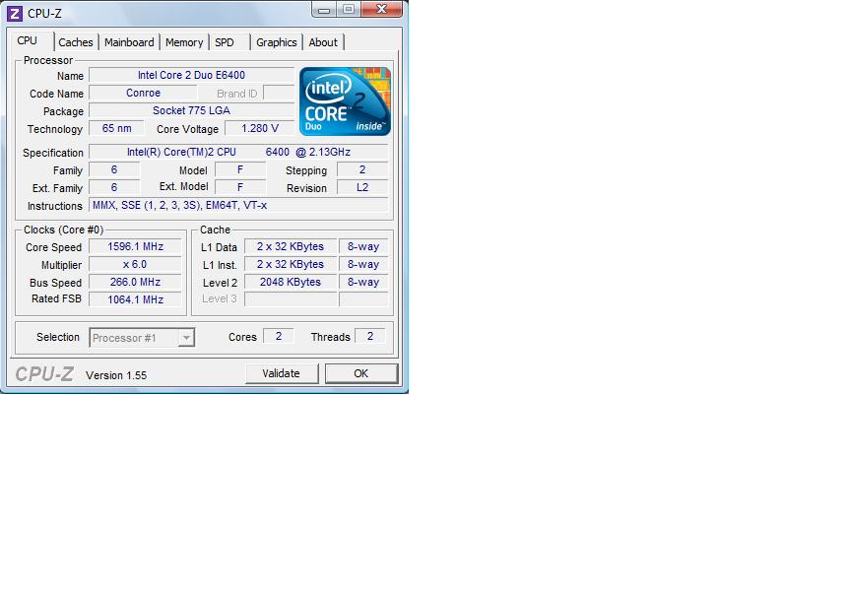Click the Rated FSB value 1064.1 MHz
Screen dimensions: 847x593
135,299
